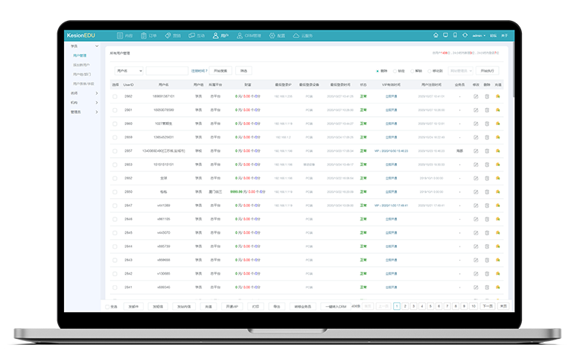The width and height of the screenshot is (577, 350).
Task: Click the home icon in the top bar
Action: [x=436, y=35]
